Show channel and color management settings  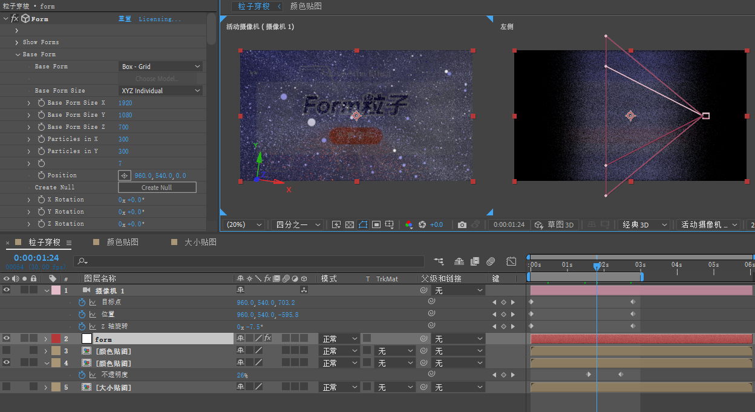tap(409, 224)
